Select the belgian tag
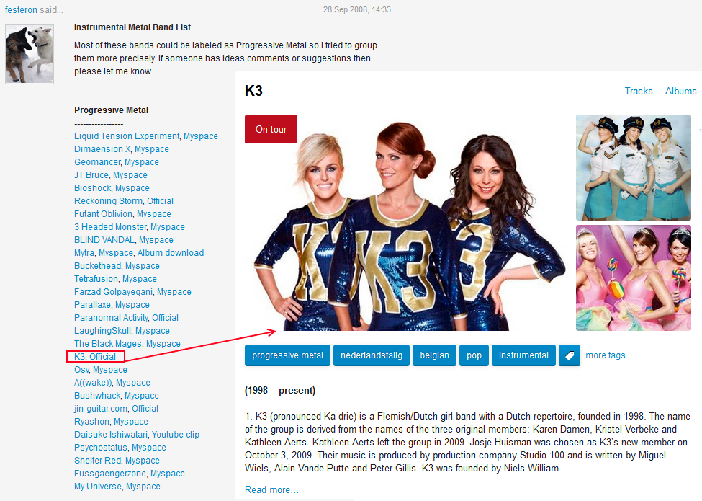The height and width of the screenshot is (501, 702). click(x=434, y=355)
